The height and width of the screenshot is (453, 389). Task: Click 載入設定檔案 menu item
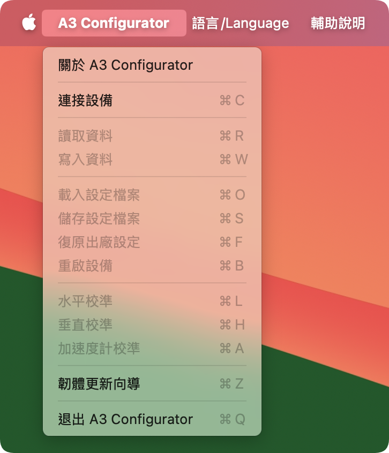coord(99,195)
